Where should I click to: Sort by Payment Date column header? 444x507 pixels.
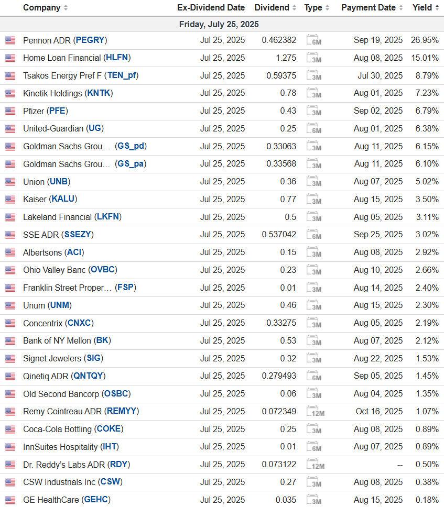pyautogui.click(x=400, y=8)
